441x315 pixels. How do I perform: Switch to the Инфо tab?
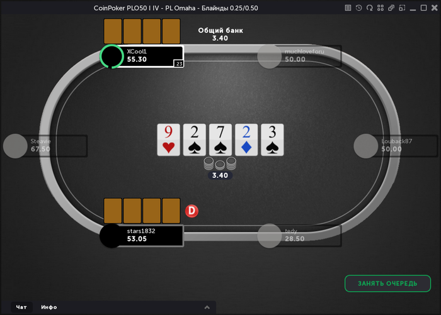49,307
